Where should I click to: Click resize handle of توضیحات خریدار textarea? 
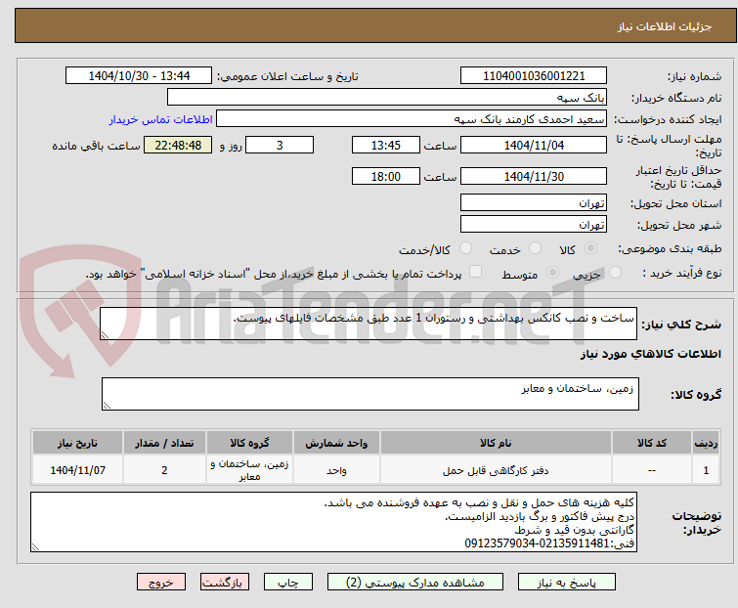pos(35,546)
